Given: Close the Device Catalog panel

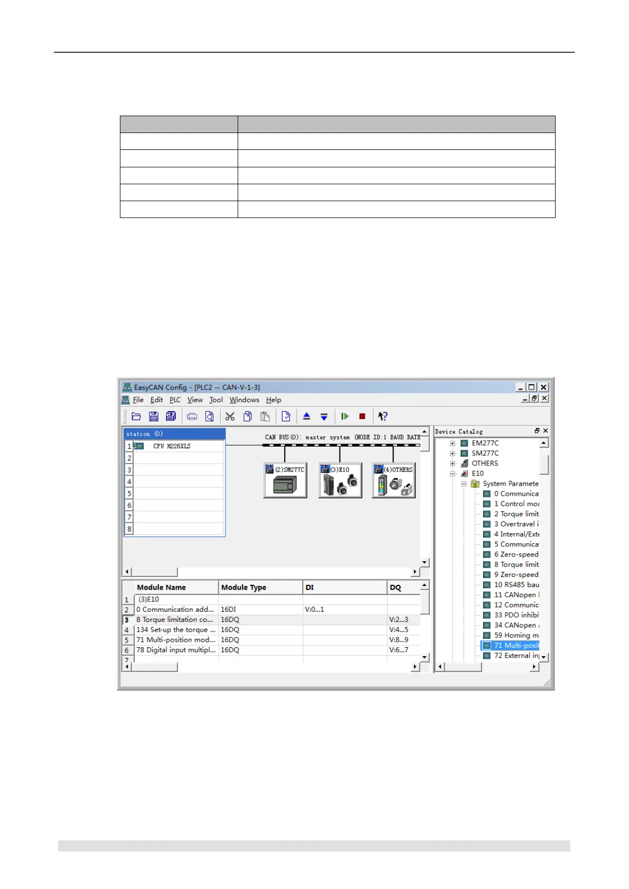Looking at the screenshot, I should 546,431.
